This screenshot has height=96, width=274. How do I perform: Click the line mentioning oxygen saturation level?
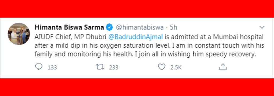click(x=149, y=46)
